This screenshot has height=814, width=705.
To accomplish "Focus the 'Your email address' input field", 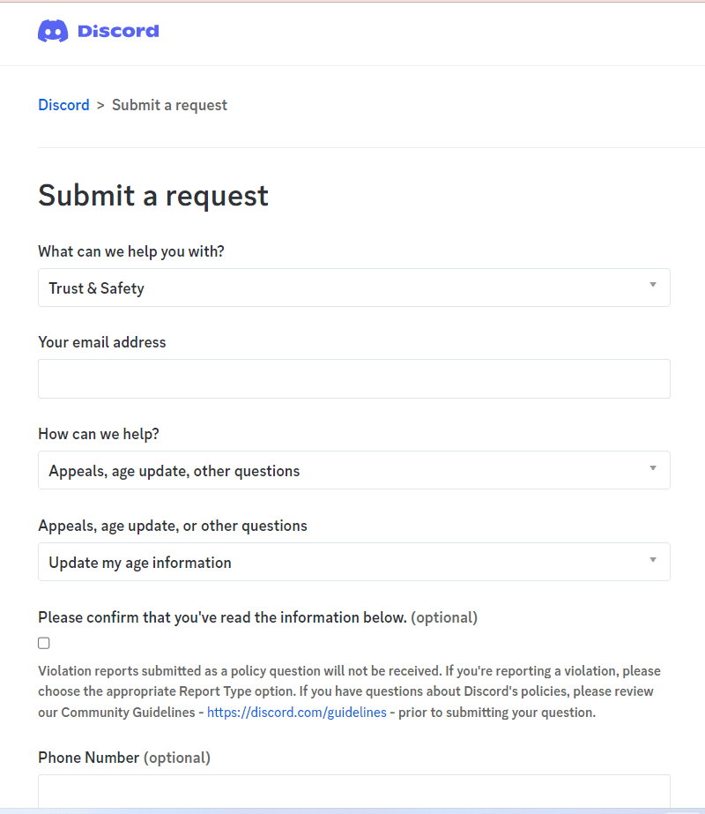I will [x=353, y=379].
